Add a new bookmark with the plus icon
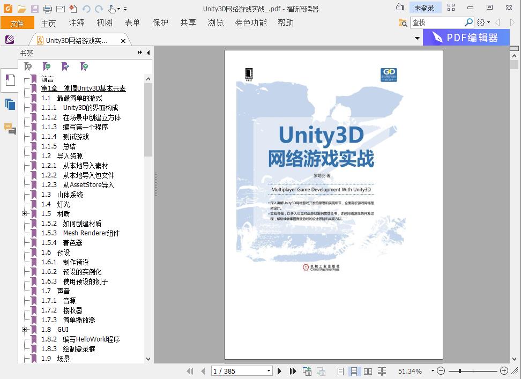 click(47, 66)
